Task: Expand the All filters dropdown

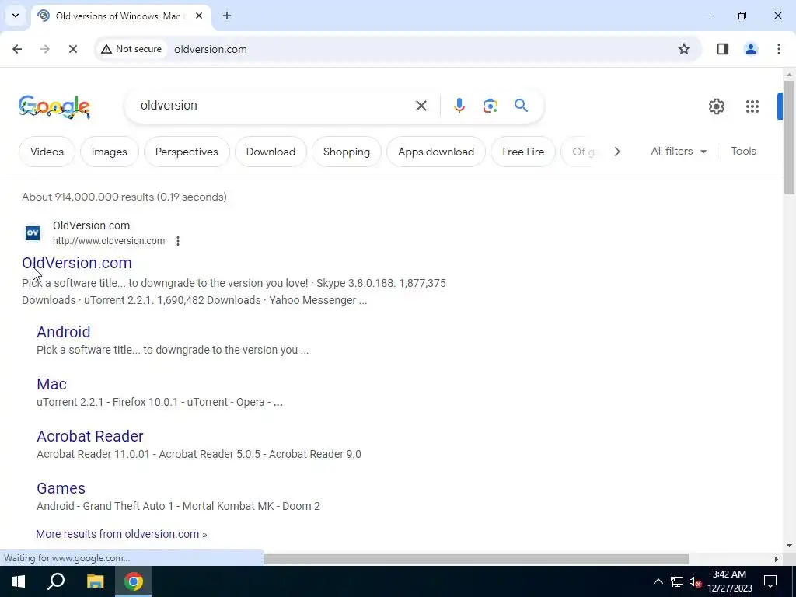Action: click(x=679, y=152)
